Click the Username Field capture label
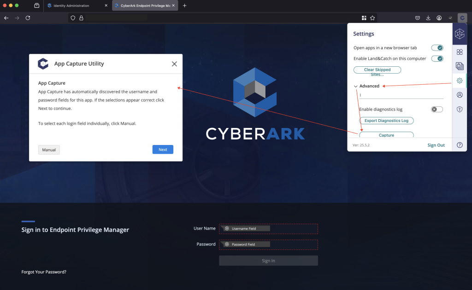This screenshot has height=290, width=472. 247,229
